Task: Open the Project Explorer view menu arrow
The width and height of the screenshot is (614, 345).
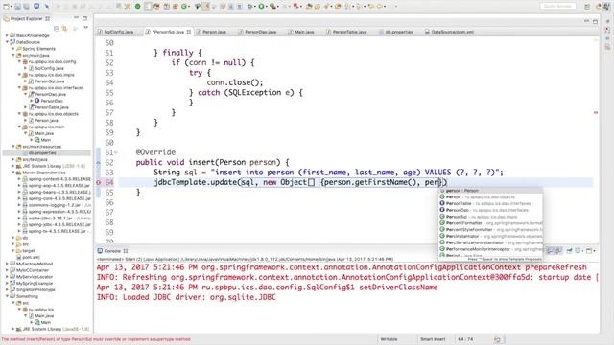Action: point(85,28)
